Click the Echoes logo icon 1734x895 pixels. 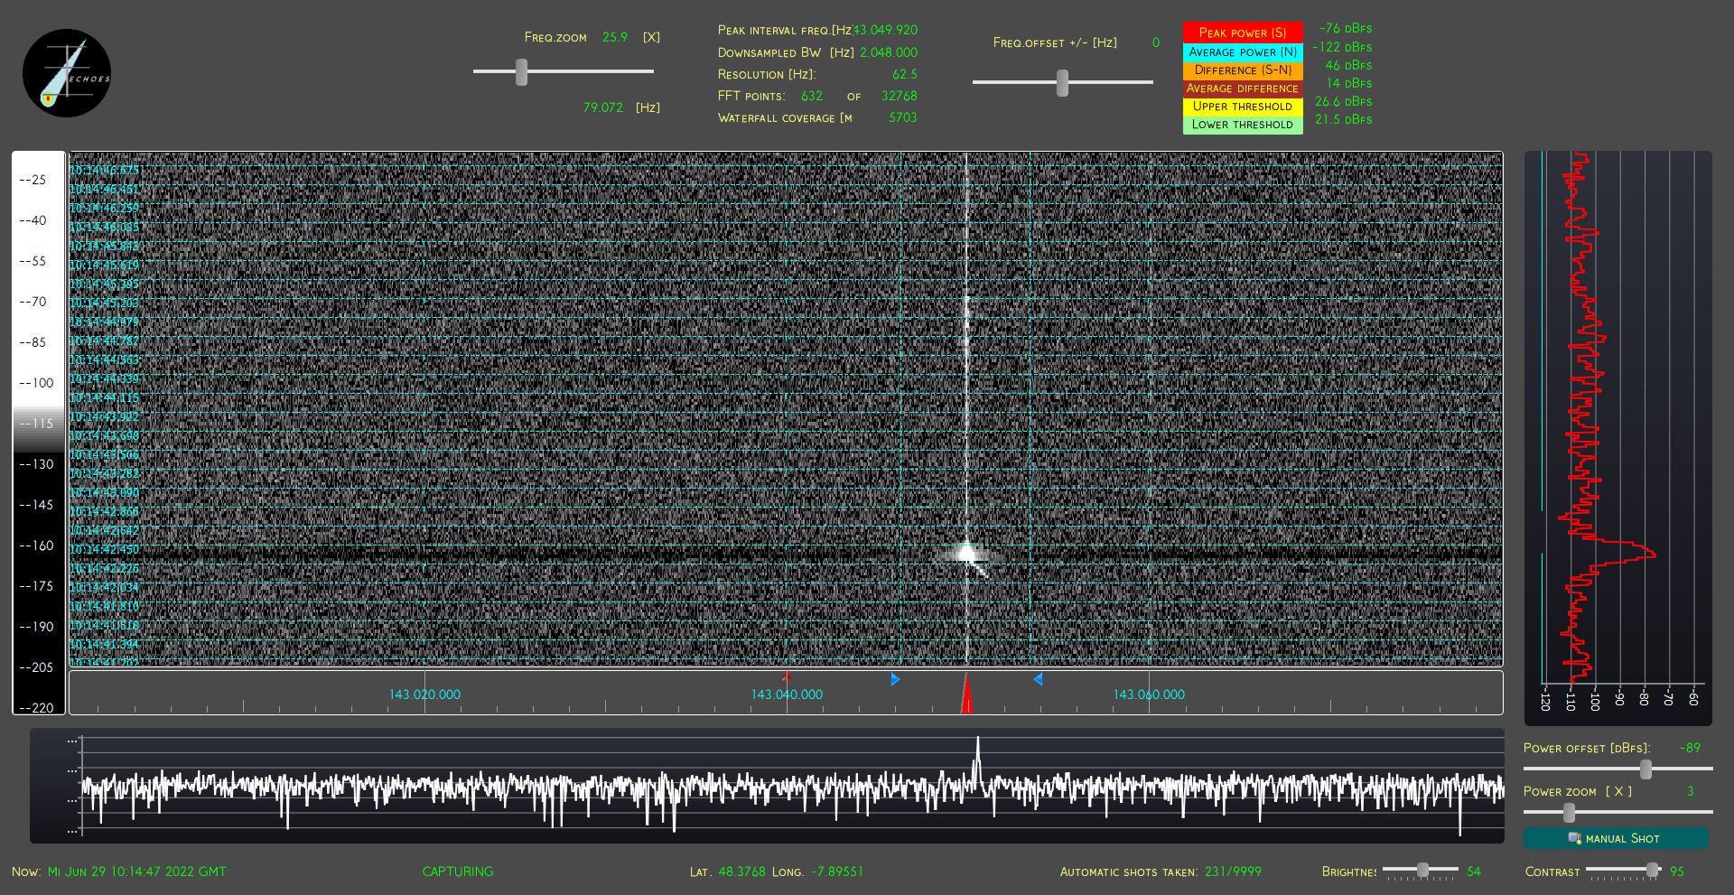67,73
